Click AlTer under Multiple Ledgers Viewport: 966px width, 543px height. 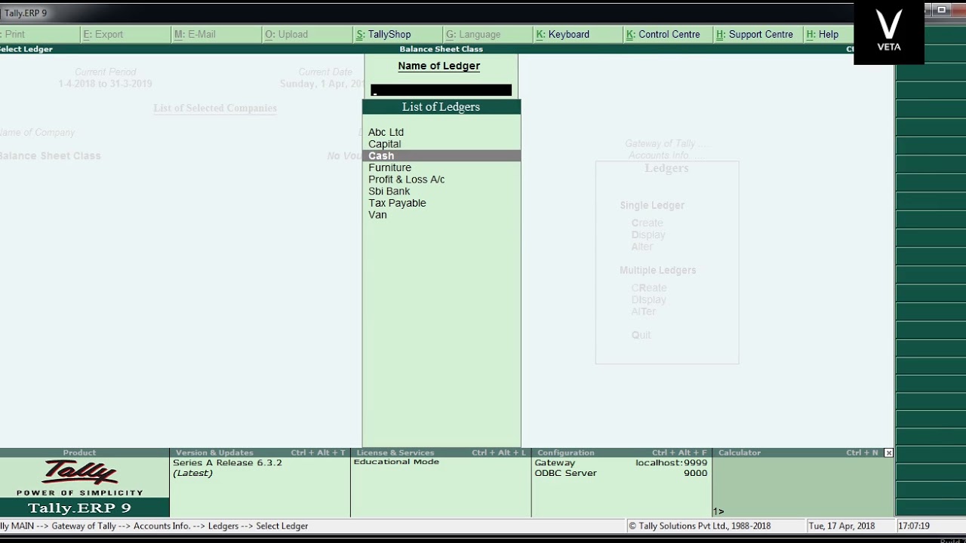click(644, 311)
